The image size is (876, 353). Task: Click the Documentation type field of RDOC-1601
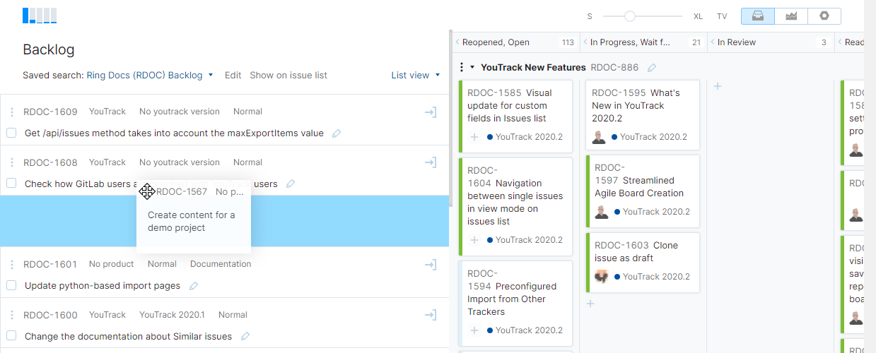[221, 264]
